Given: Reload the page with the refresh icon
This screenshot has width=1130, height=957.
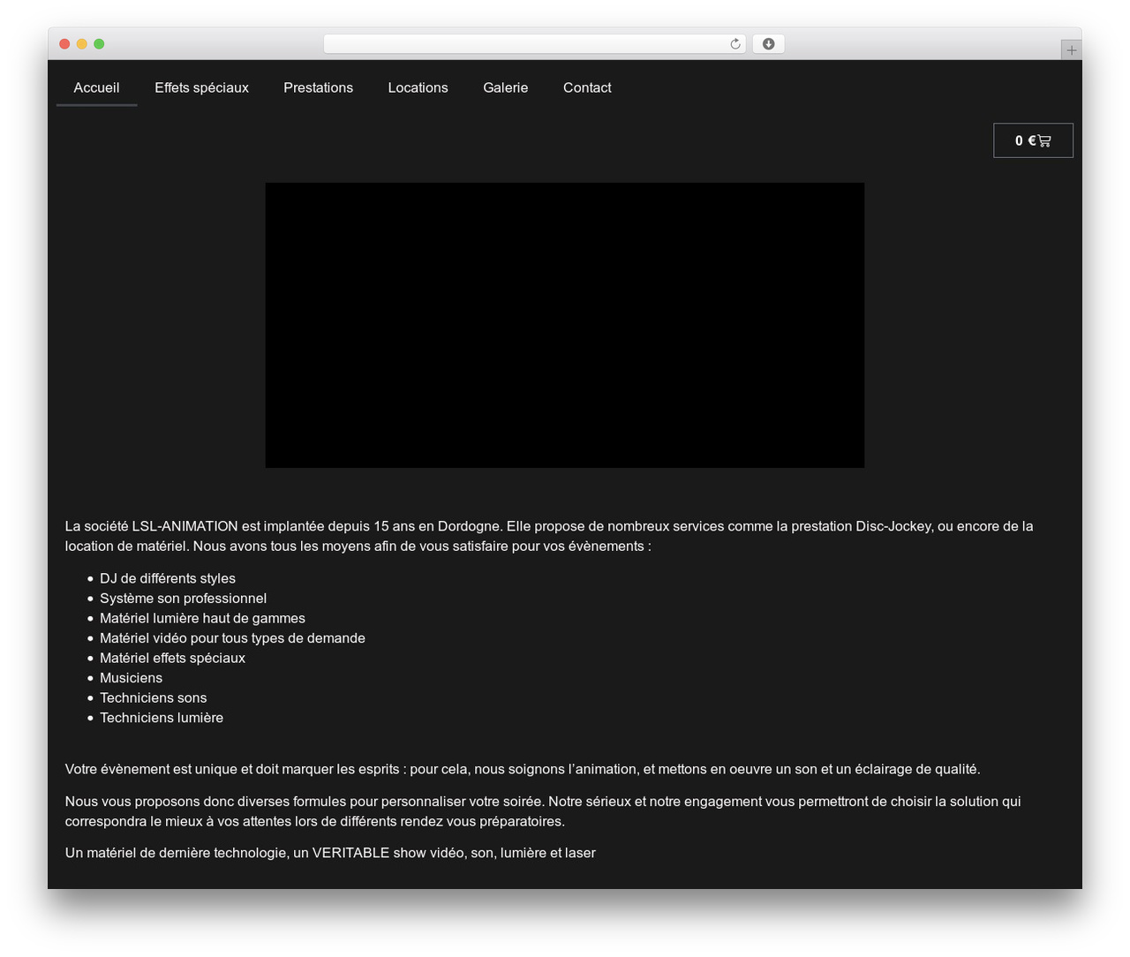Looking at the screenshot, I should click(x=735, y=44).
